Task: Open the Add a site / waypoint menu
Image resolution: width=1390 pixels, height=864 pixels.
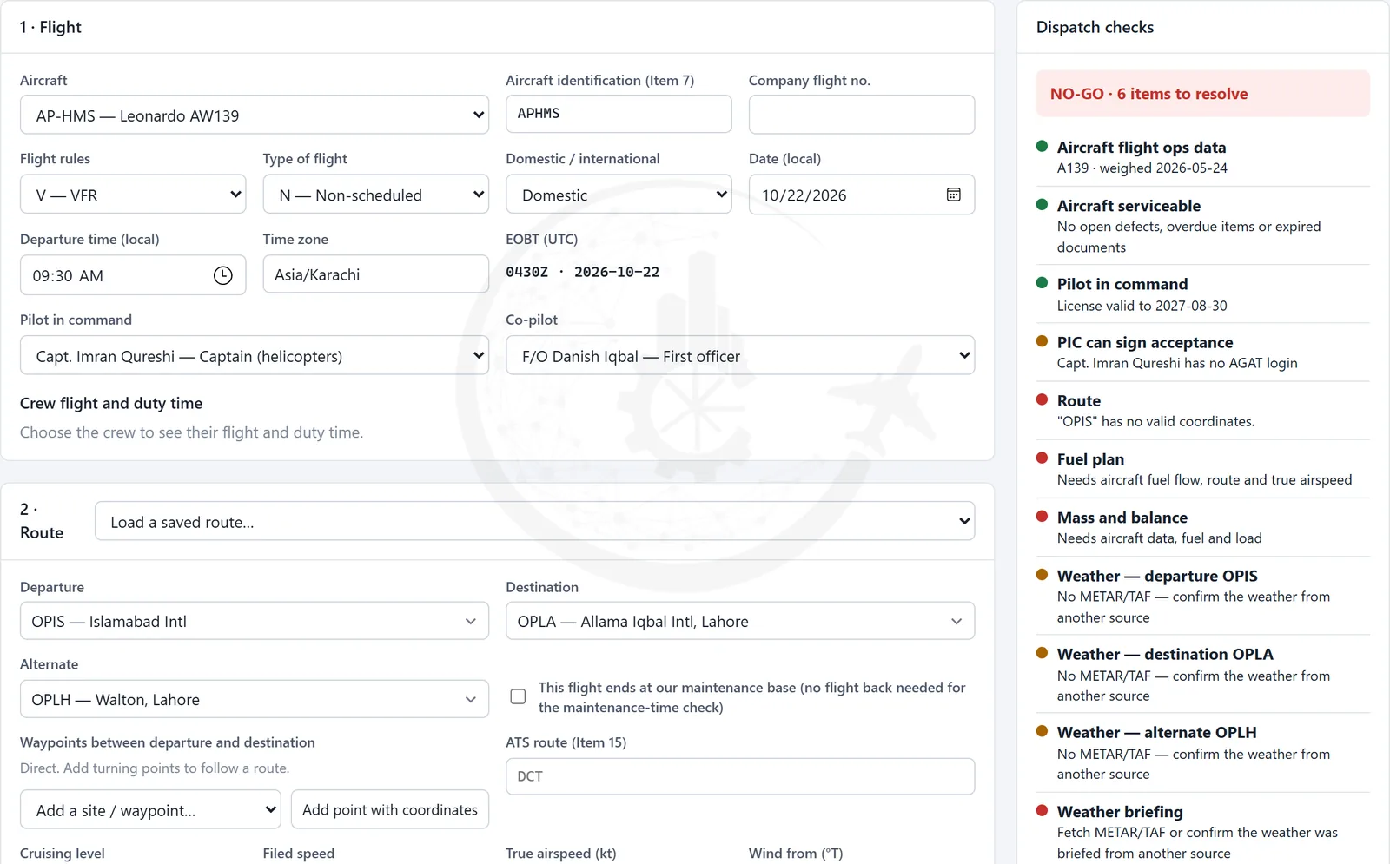Action: (150, 809)
